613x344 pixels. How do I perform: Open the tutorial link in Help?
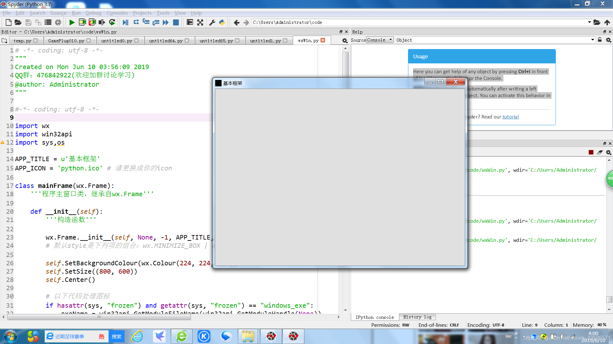click(510, 117)
